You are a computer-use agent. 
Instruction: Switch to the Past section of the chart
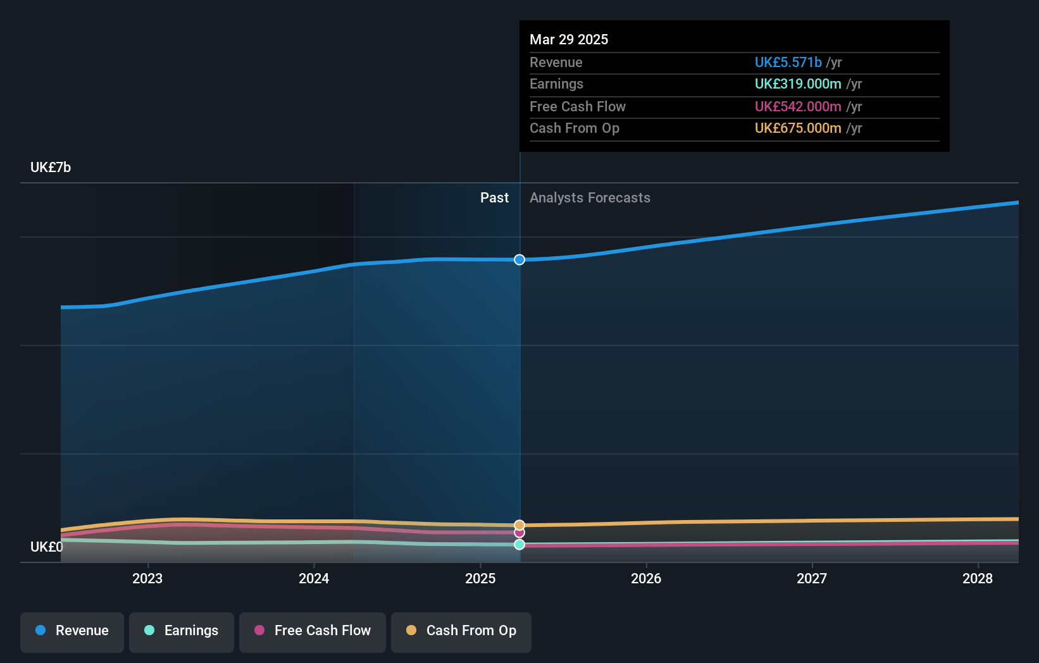(494, 197)
